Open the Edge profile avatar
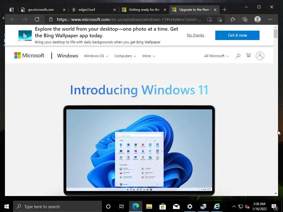 pyautogui.click(x=258, y=19)
